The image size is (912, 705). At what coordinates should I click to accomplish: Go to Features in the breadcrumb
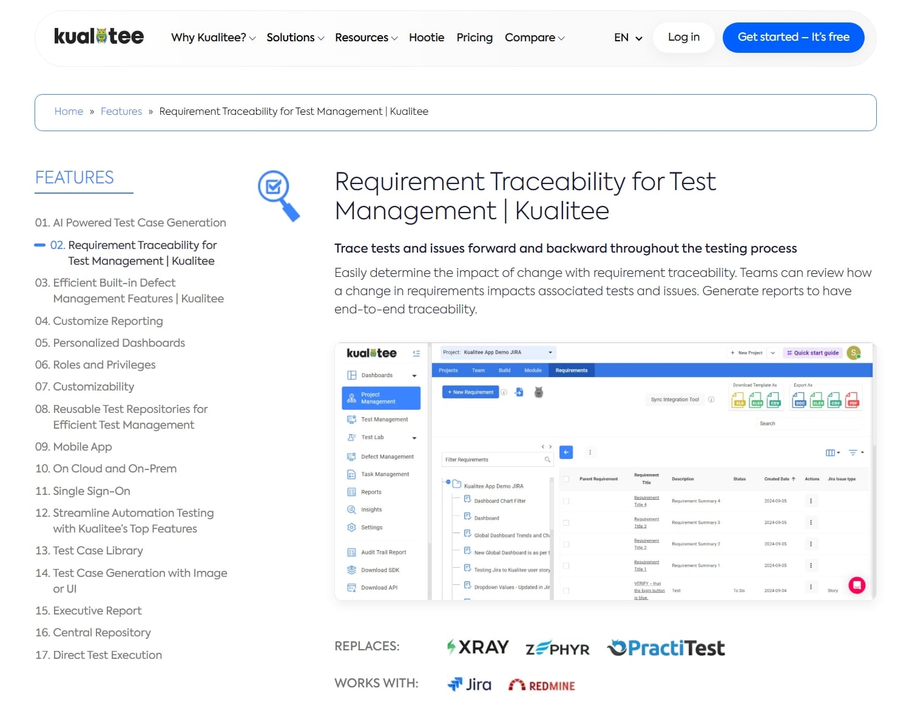pyautogui.click(x=121, y=112)
